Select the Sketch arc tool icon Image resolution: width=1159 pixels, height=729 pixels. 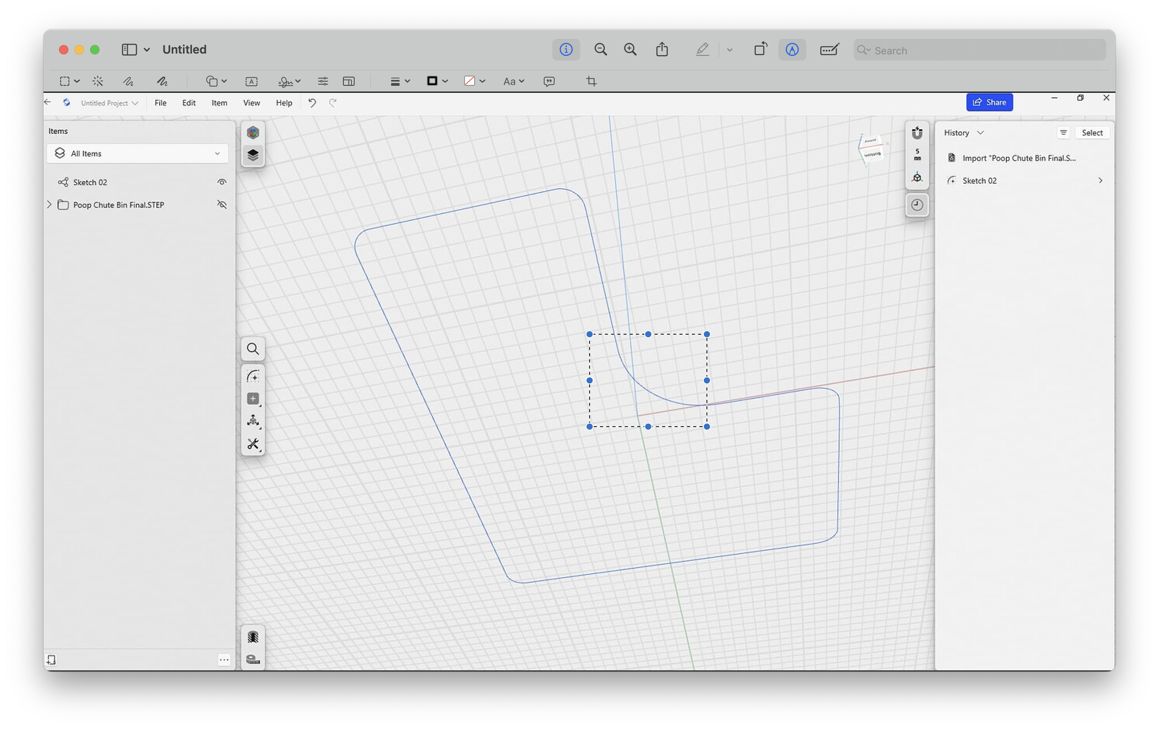[253, 376]
